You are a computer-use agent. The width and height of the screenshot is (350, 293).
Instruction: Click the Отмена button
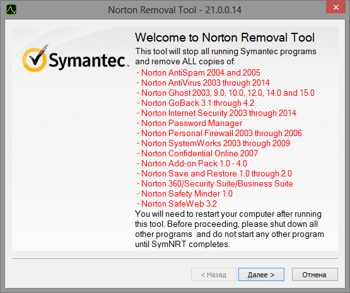pyautogui.click(x=315, y=275)
